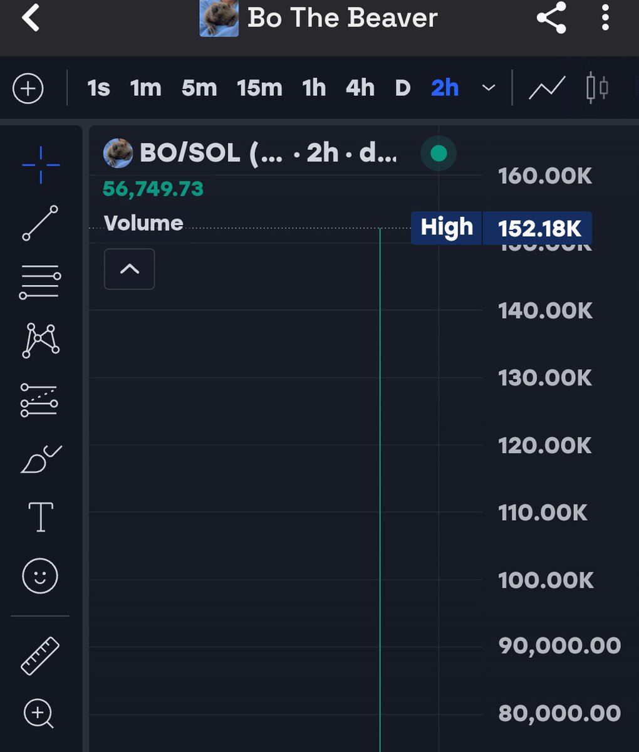Click the 130.00K price axis label
Image resolution: width=639 pixels, height=752 pixels.
(545, 378)
